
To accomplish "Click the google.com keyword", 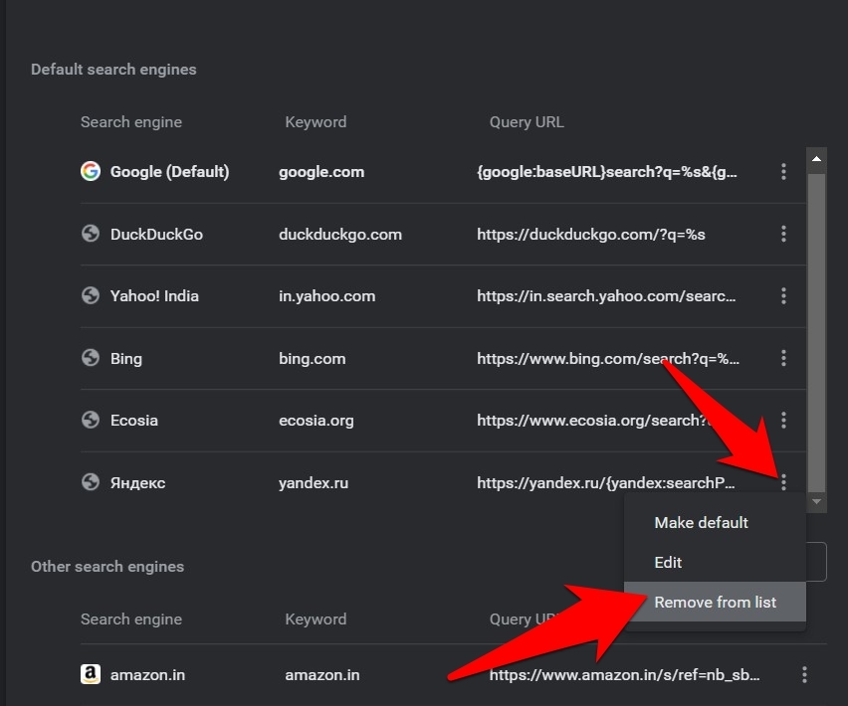I will (x=321, y=172).
